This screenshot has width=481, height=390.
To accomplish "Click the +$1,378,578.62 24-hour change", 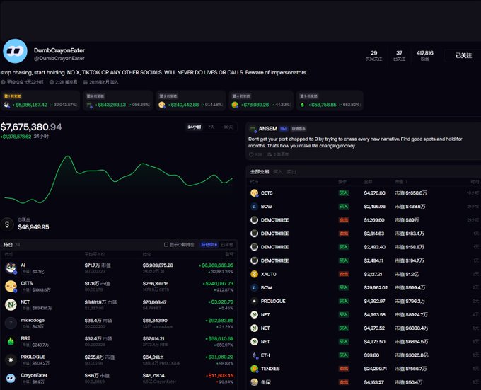I will click(16, 137).
